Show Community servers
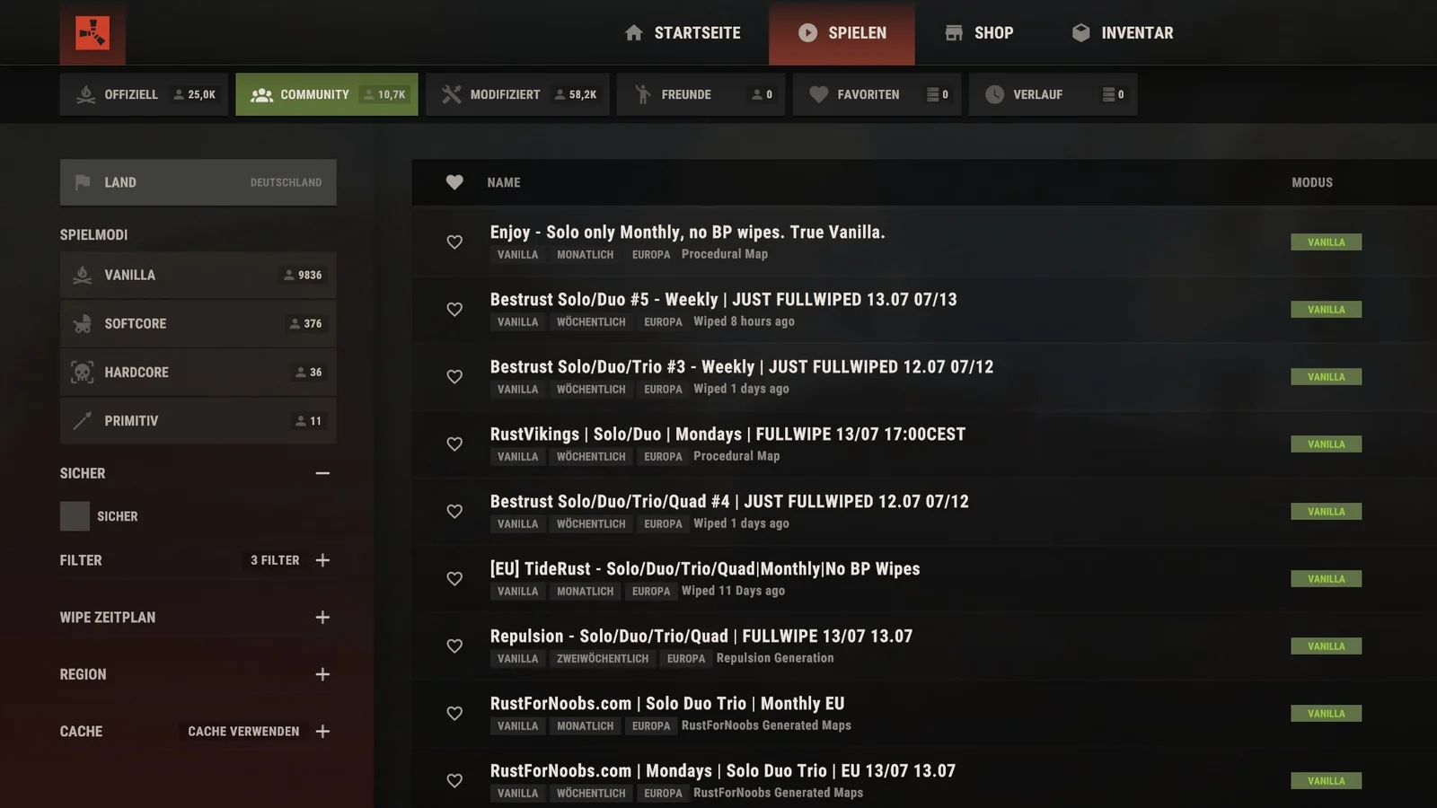This screenshot has height=808, width=1437. (x=327, y=94)
